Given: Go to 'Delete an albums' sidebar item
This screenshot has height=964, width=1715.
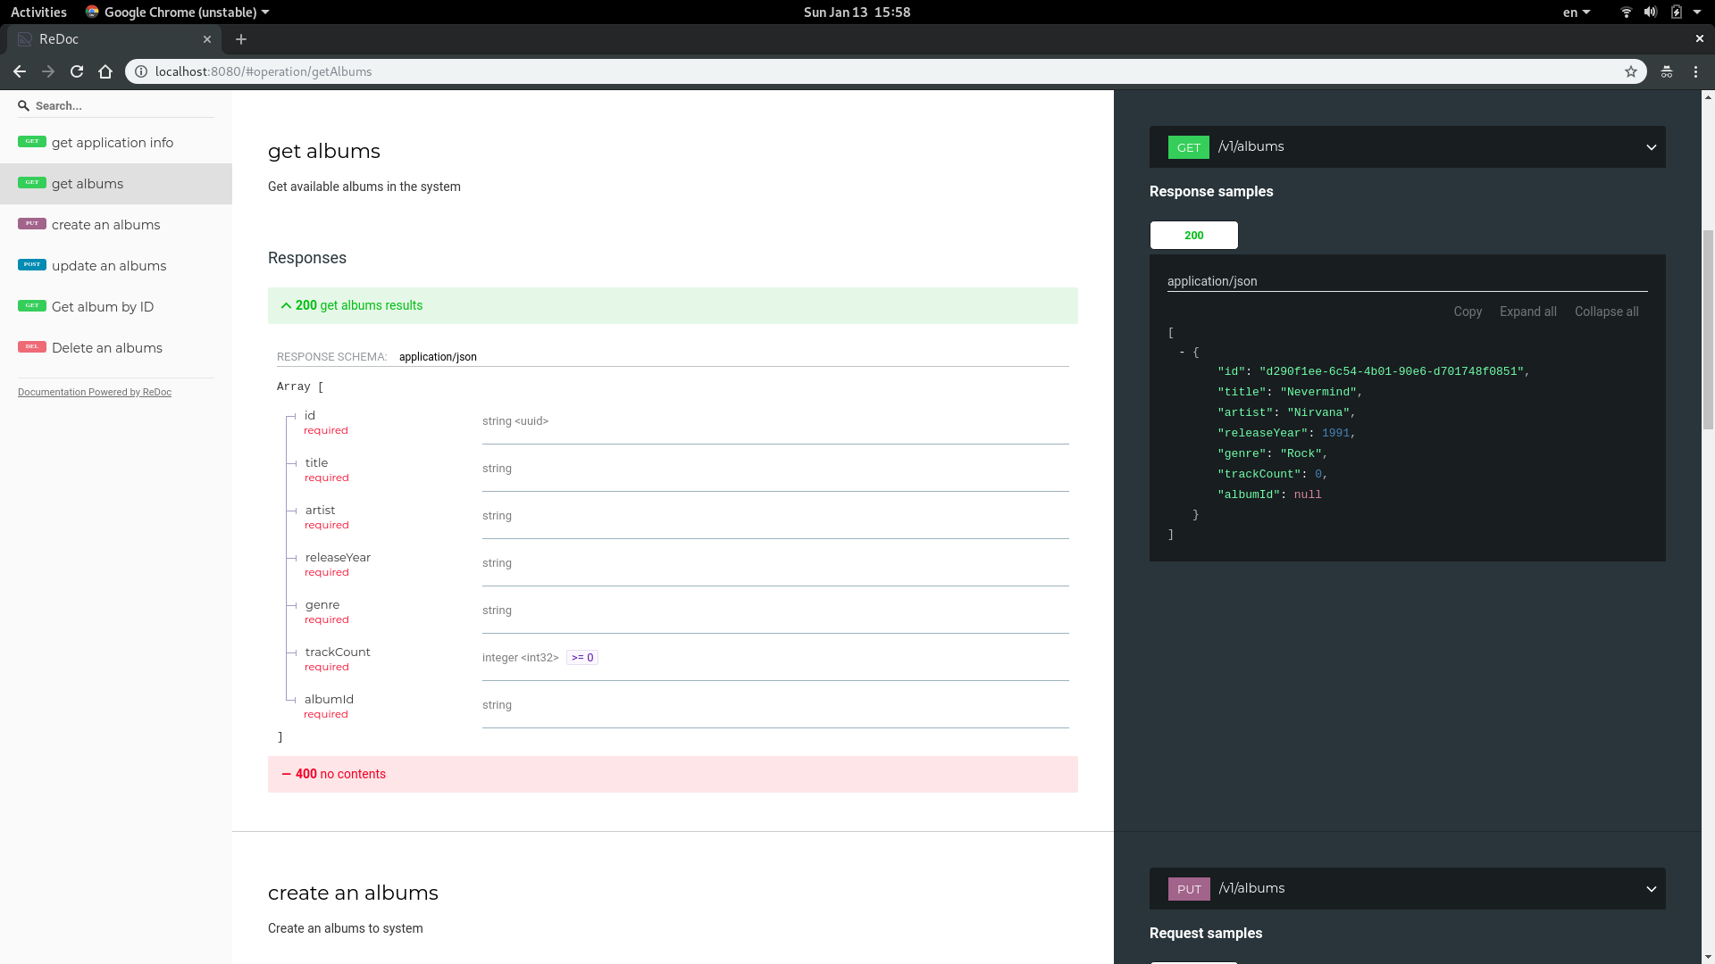Looking at the screenshot, I should click(x=106, y=348).
